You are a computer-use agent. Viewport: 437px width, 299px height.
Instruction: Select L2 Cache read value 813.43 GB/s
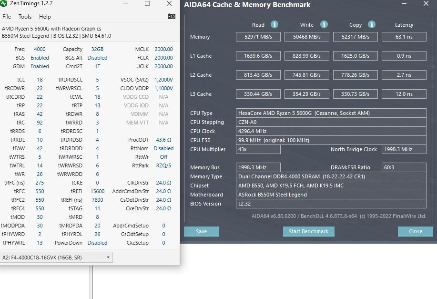tap(258, 75)
